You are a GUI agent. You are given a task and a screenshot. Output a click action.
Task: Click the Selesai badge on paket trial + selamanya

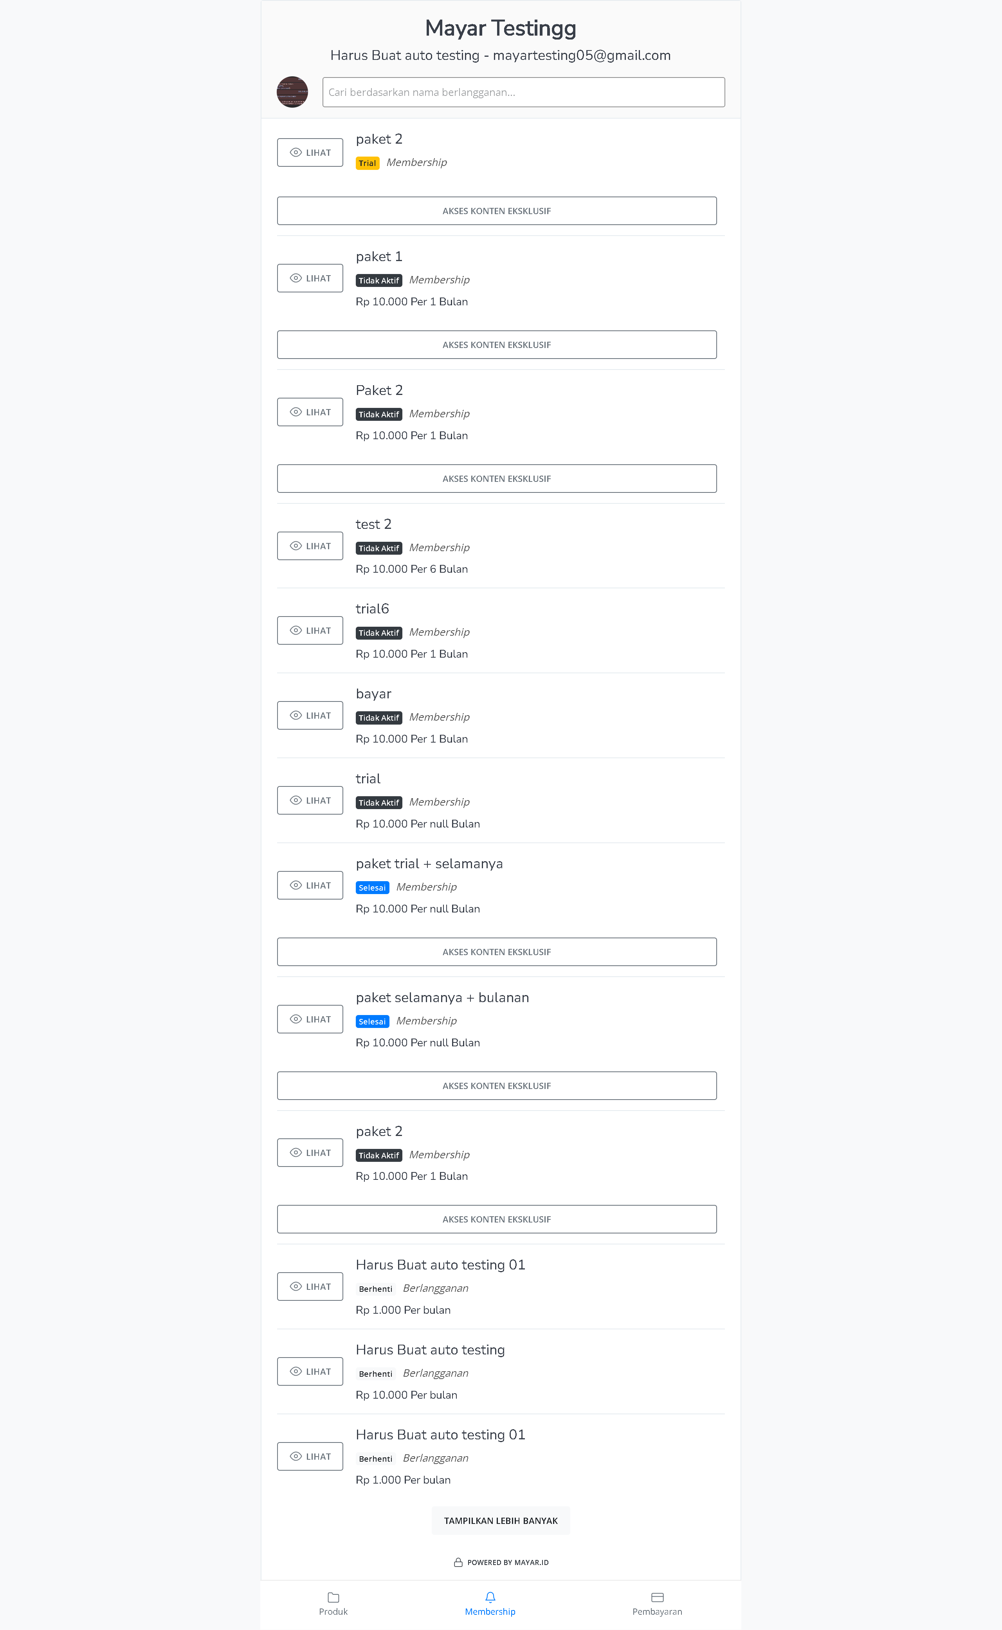pyautogui.click(x=373, y=888)
